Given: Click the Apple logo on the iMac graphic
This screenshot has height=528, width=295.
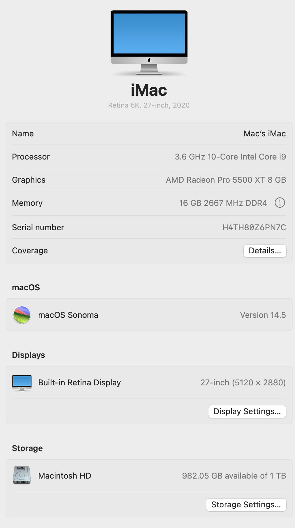Looking at the screenshot, I should [x=148, y=60].
